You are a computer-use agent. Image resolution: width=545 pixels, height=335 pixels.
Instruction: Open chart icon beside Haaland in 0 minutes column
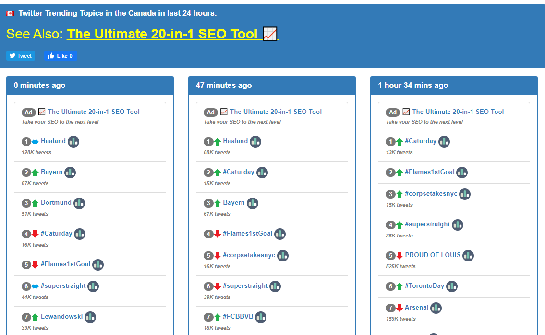[73, 142]
